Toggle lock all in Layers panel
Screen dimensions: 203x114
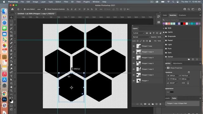click(150, 41)
